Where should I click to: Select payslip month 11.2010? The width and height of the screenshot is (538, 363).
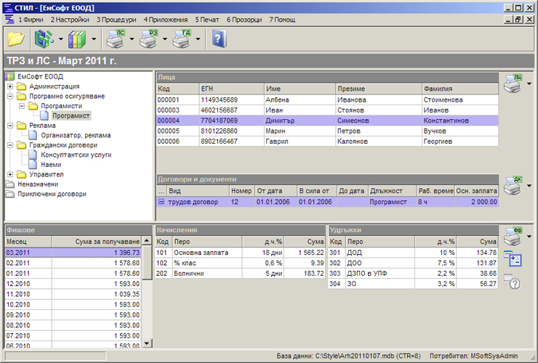(x=73, y=294)
